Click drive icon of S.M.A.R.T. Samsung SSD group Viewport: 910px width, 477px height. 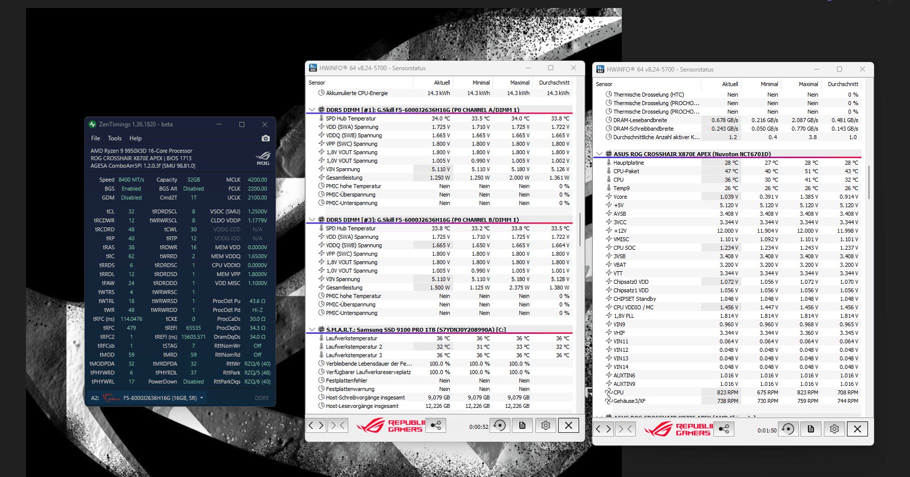(x=321, y=330)
